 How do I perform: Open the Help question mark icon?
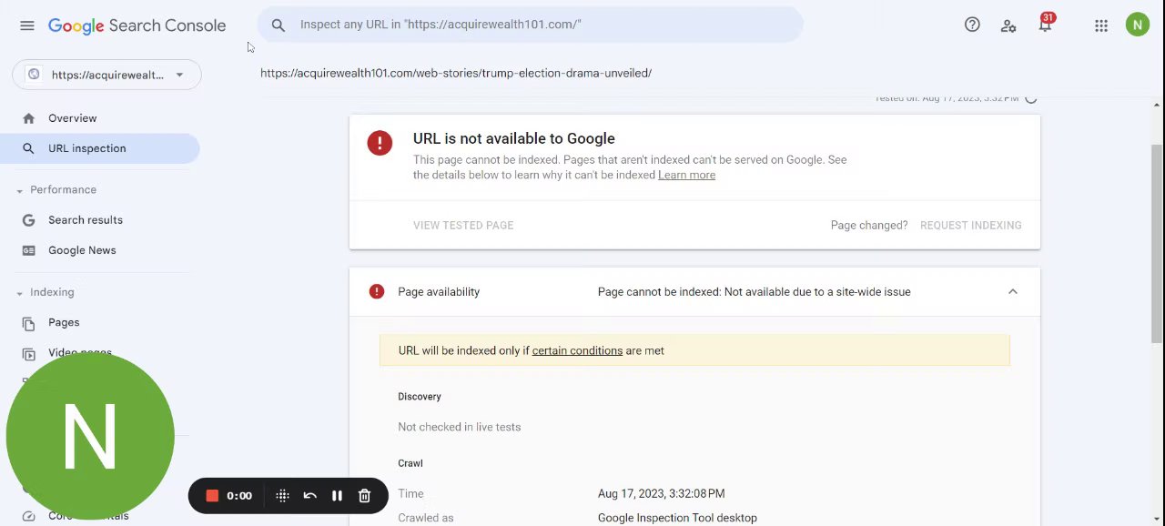tap(972, 25)
